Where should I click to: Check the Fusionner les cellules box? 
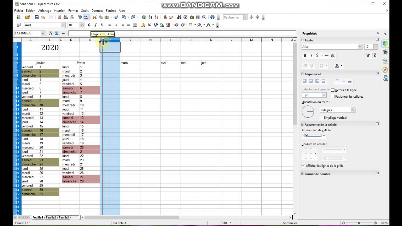coord(333,97)
